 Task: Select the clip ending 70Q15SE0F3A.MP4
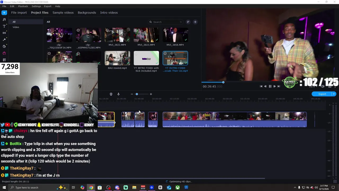(59, 35)
